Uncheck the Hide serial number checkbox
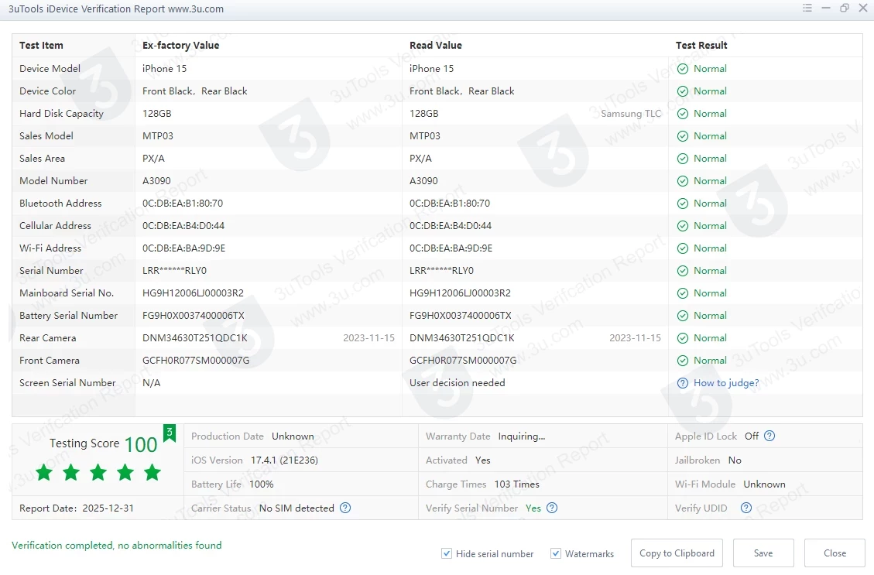This screenshot has height=575, width=874. (x=447, y=553)
